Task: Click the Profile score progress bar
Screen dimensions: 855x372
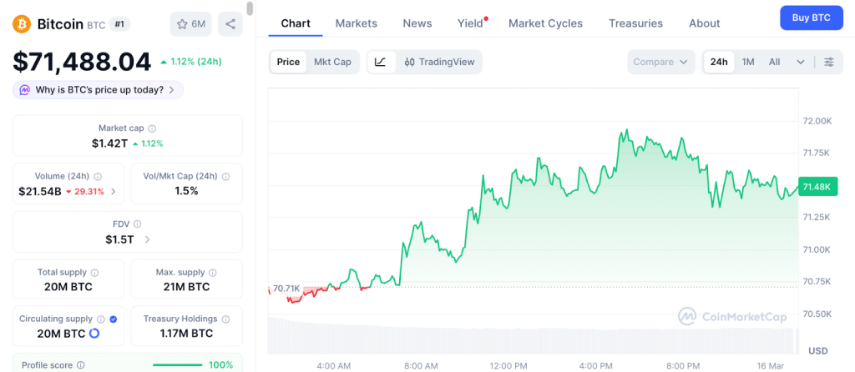Action: click(177, 364)
